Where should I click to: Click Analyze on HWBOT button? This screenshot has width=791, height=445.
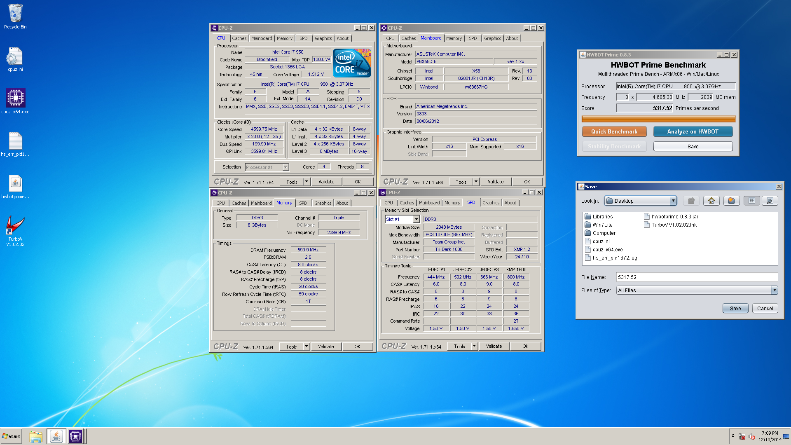point(693,131)
